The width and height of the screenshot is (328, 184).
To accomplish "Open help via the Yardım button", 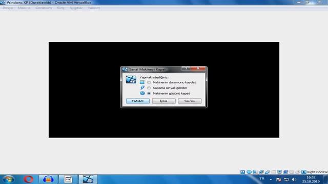I will point(190,101).
